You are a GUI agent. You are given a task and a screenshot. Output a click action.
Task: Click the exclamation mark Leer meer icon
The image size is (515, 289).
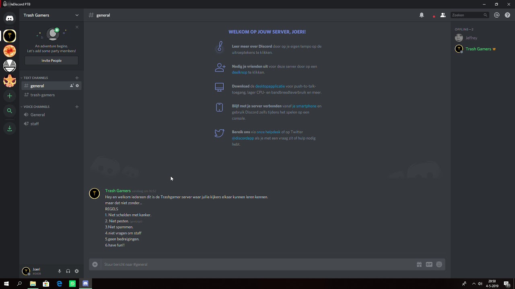pyautogui.click(x=219, y=47)
